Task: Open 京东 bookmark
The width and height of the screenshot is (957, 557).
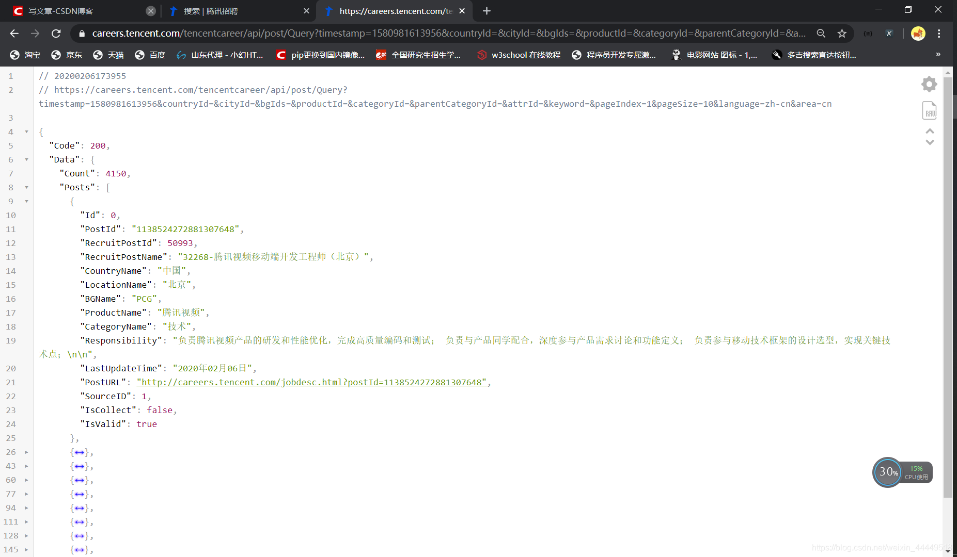Action: tap(67, 55)
